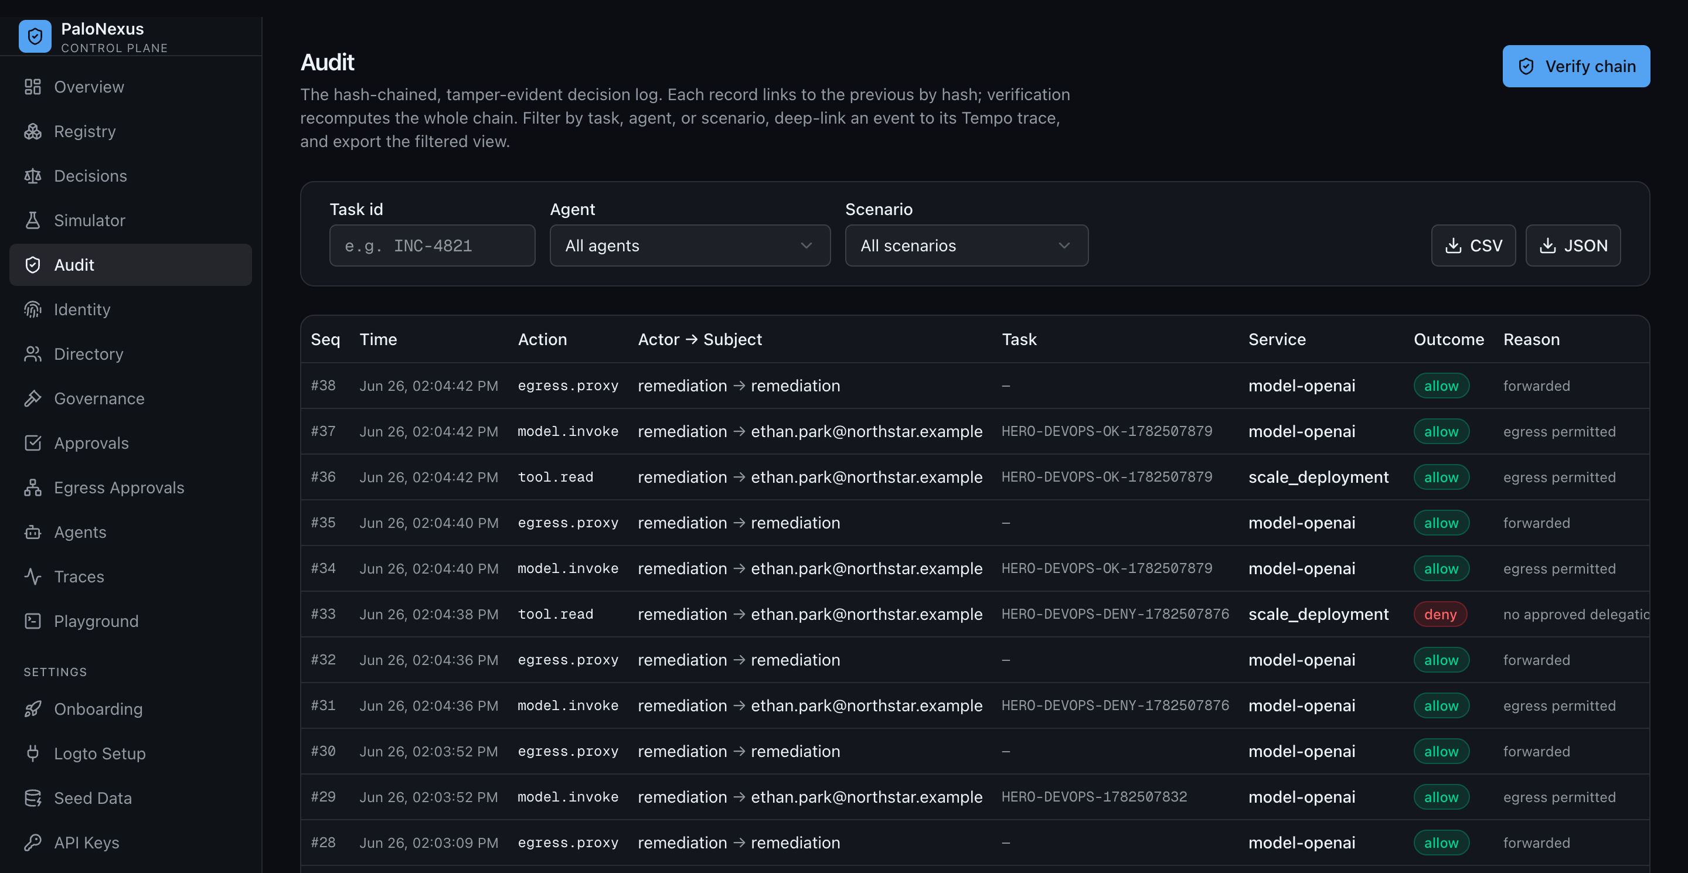The width and height of the screenshot is (1688, 873).
Task: Click tool.read action in row #33
Action: coord(555,614)
